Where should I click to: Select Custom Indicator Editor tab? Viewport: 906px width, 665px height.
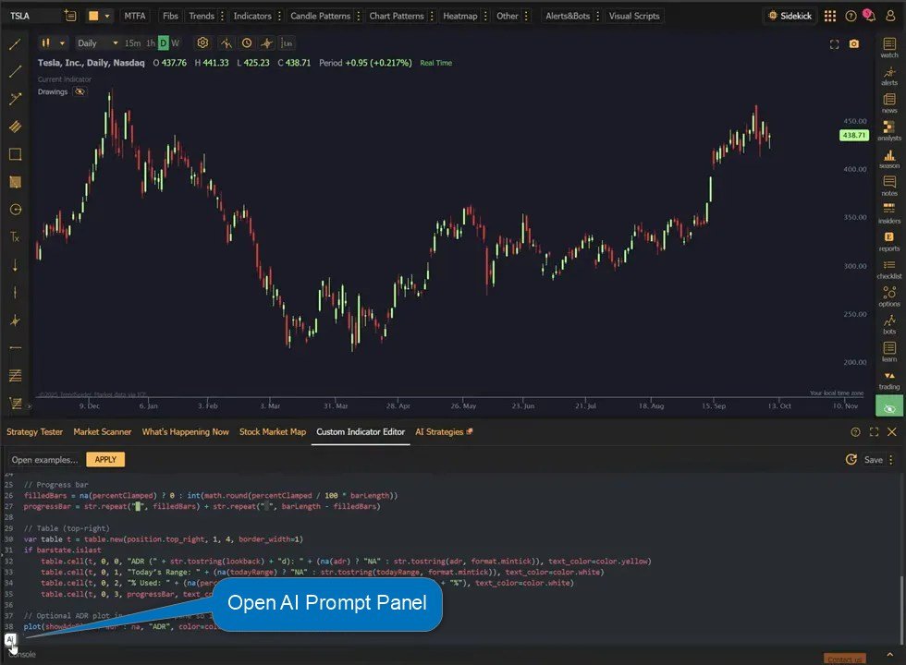[x=361, y=432]
